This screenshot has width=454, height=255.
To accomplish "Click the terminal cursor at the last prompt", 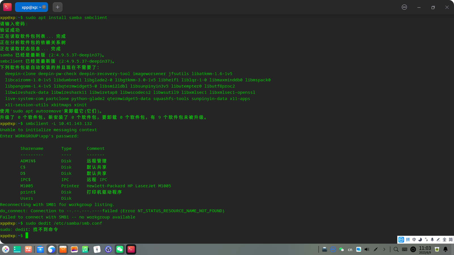I will [27, 235].
